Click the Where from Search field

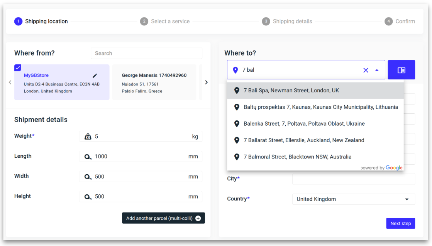146,53
